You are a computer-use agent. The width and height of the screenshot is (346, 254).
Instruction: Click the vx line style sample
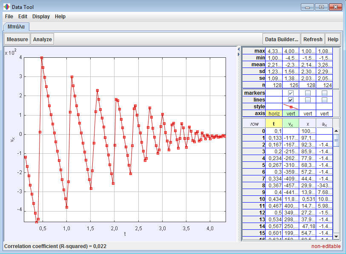coord(291,107)
